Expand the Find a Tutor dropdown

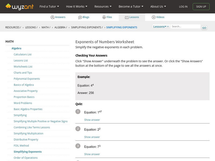click(x=49, y=6)
